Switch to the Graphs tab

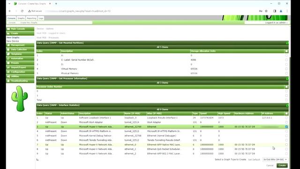(x=21, y=18)
